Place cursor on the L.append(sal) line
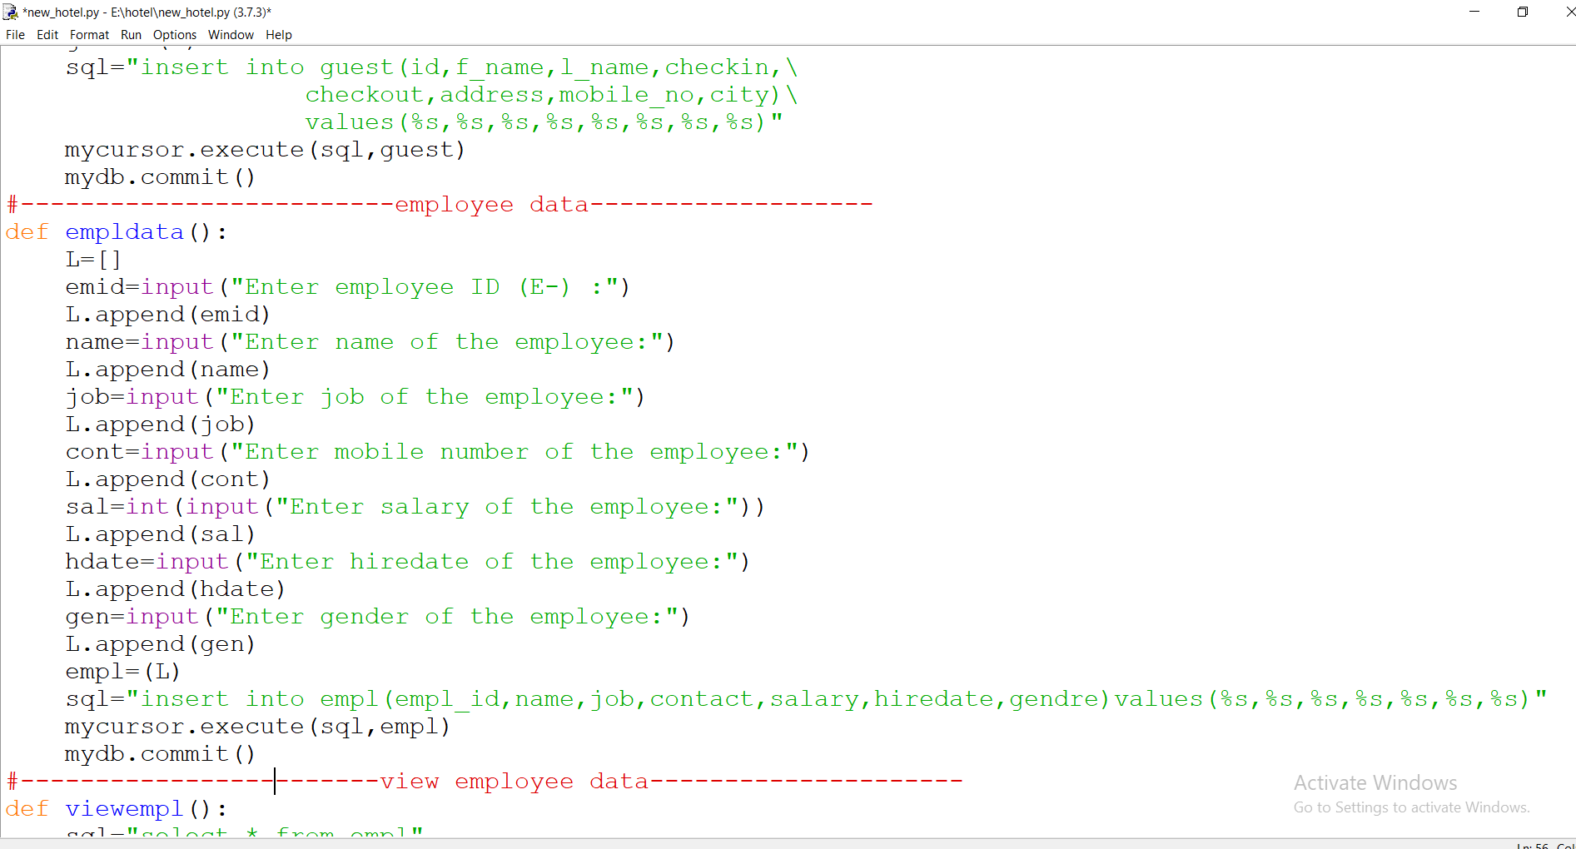The image size is (1576, 849). coord(158,534)
